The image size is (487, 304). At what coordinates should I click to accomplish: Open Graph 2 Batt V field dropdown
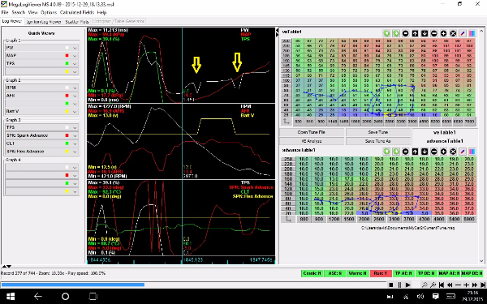point(75,111)
